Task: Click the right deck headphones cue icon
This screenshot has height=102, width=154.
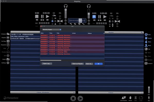Action: [x=89, y=6]
